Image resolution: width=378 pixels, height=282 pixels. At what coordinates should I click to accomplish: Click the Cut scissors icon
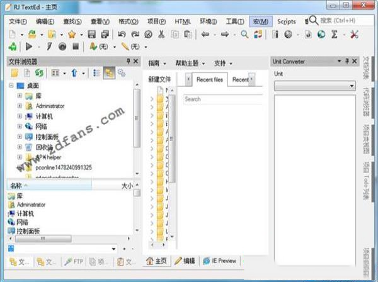(162, 34)
